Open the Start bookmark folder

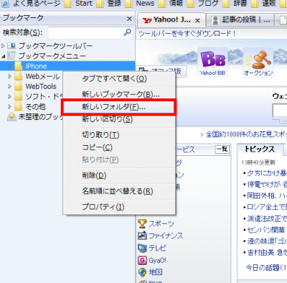[78, 4]
